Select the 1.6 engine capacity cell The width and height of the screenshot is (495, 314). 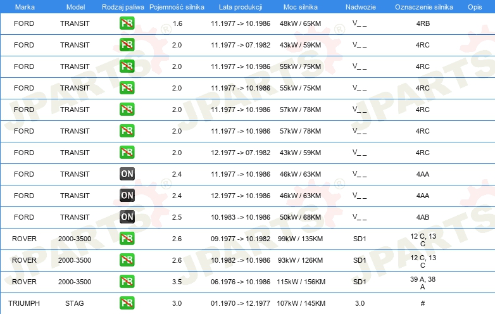pos(177,23)
